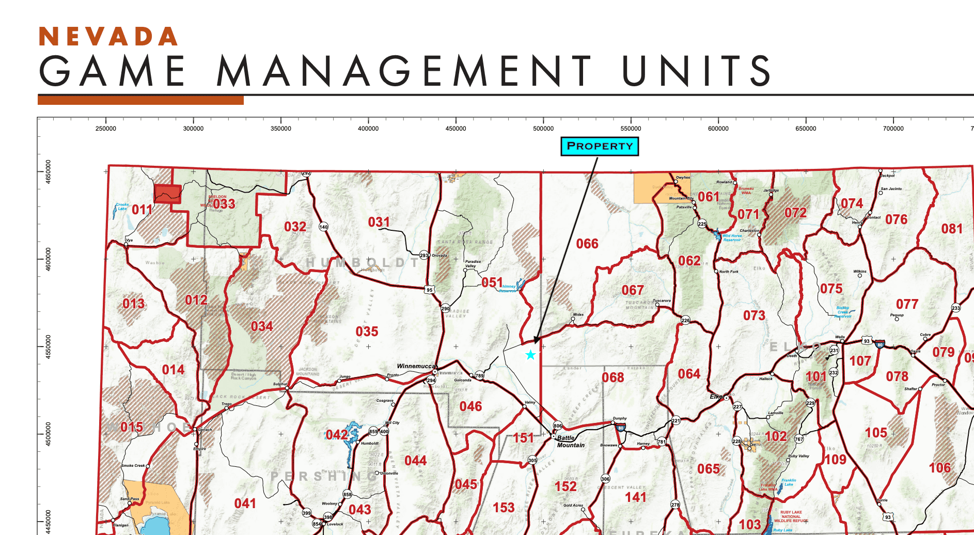Select unit label 014
Screen dimensions: 974x535
(173, 370)
